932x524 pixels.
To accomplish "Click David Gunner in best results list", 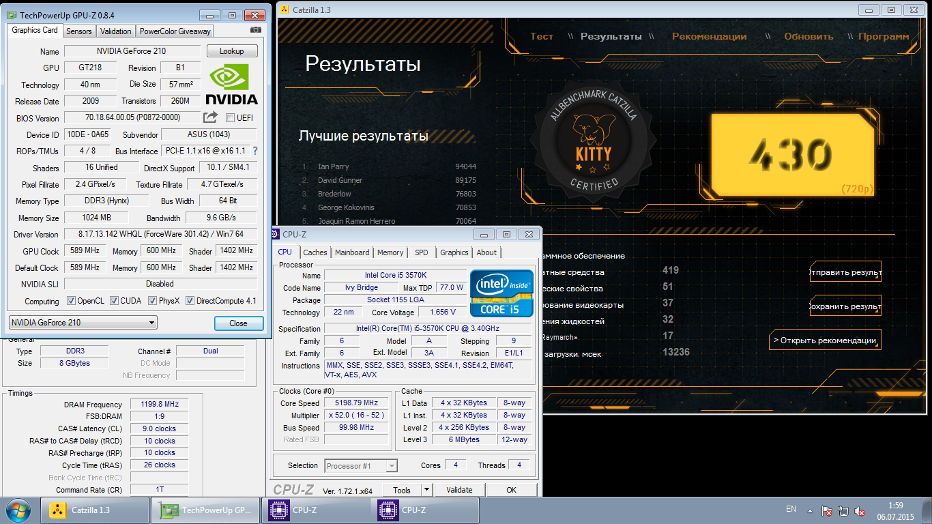I will (340, 180).
